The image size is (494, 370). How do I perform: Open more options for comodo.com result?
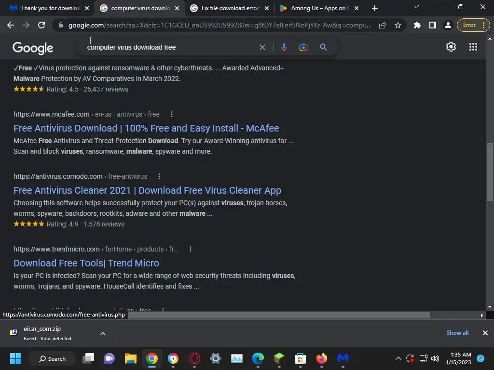click(159, 176)
